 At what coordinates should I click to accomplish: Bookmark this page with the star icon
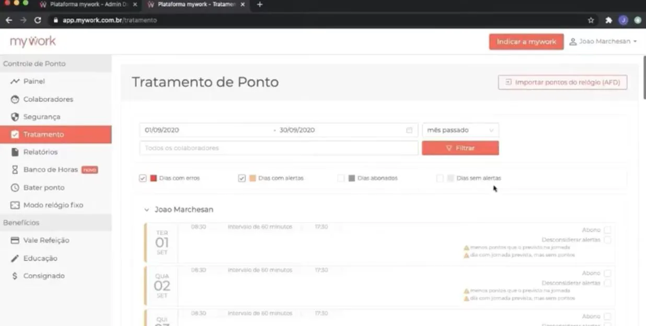pyautogui.click(x=591, y=20)
